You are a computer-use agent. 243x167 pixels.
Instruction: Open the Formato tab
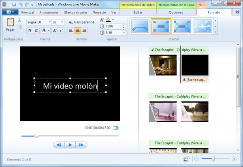(x=214, y=13)
